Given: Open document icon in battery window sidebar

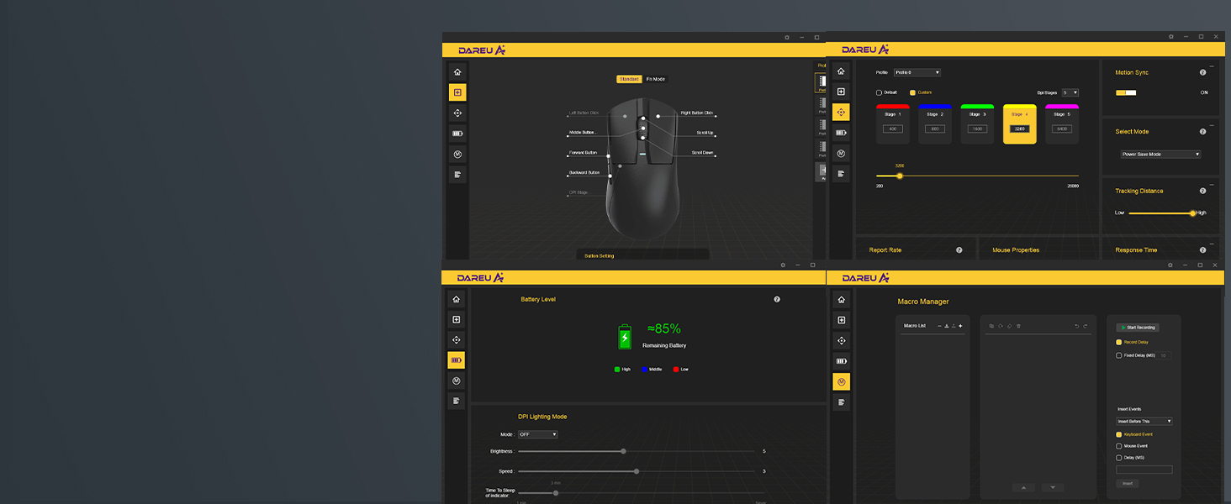Looking at the screenshot, I should coord(456,402).
